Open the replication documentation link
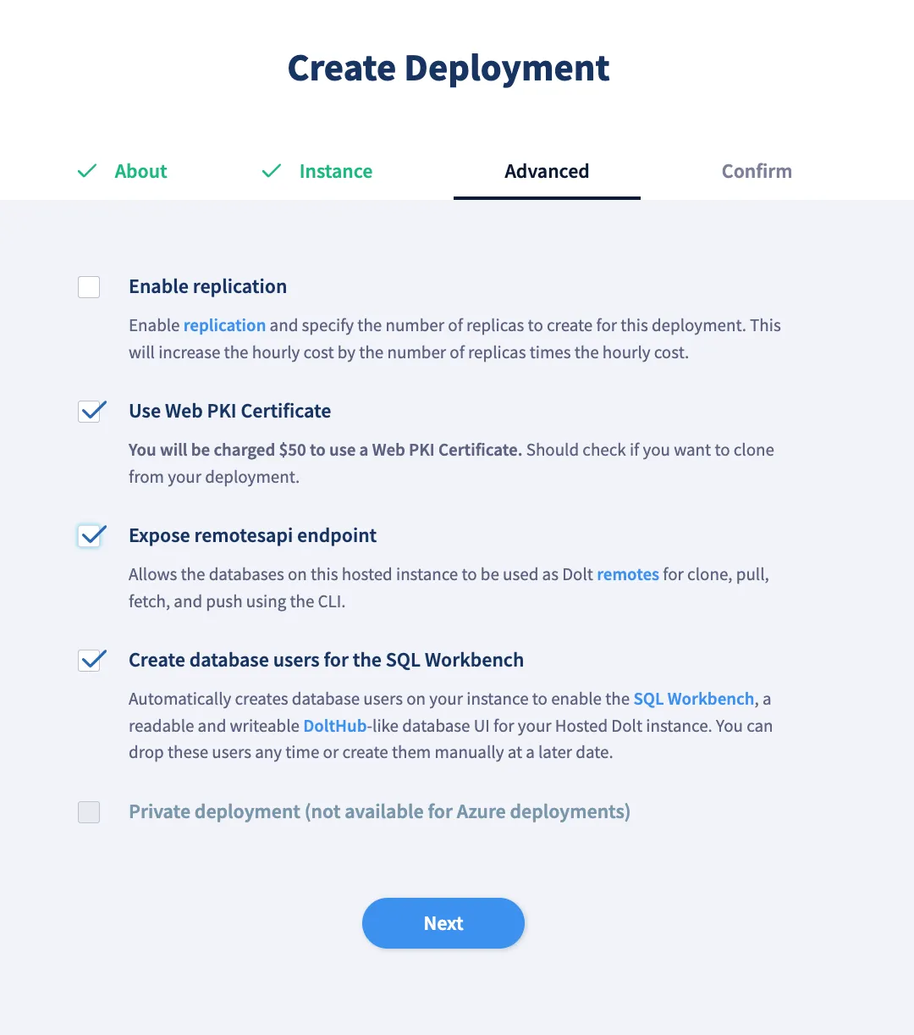 [224, 325]
